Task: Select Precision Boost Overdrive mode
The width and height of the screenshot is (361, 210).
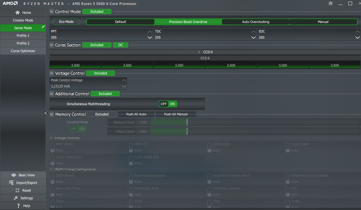Action: [188, 22]
